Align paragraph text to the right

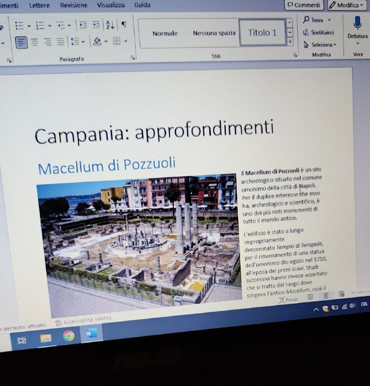[x=47, y=42]
